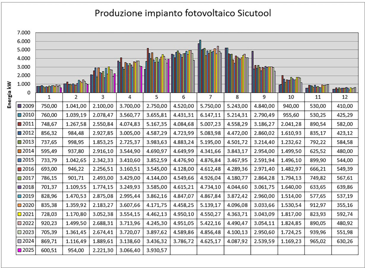The height and width of the screenshot is (268, 365).
Task: Click the 2009 legend color swatch
Action: (19, 105)
